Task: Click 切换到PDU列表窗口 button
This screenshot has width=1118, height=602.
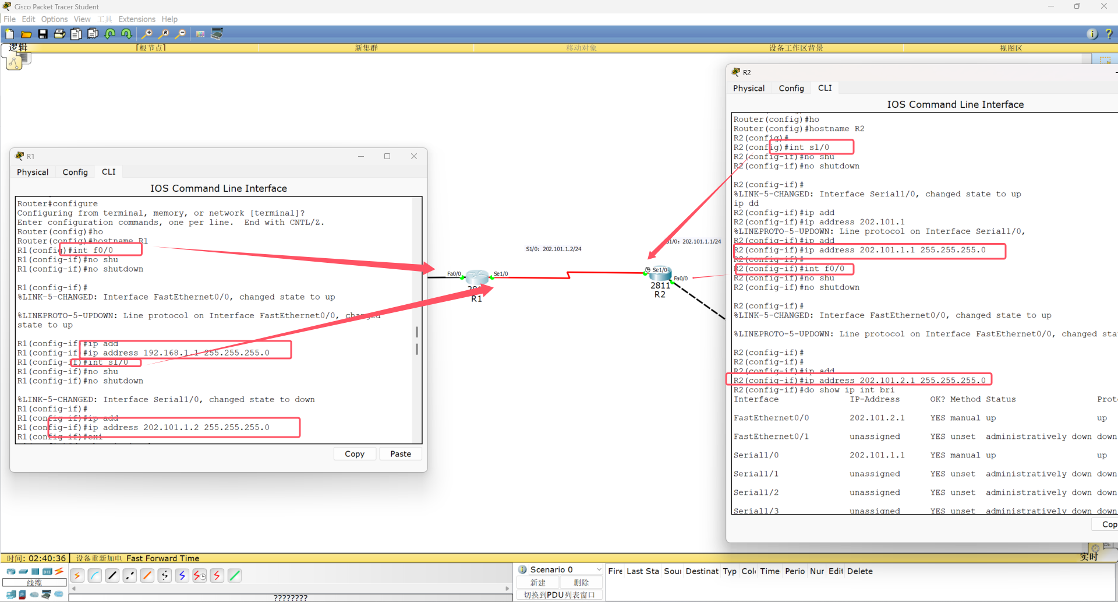Action: coord(560,595)
